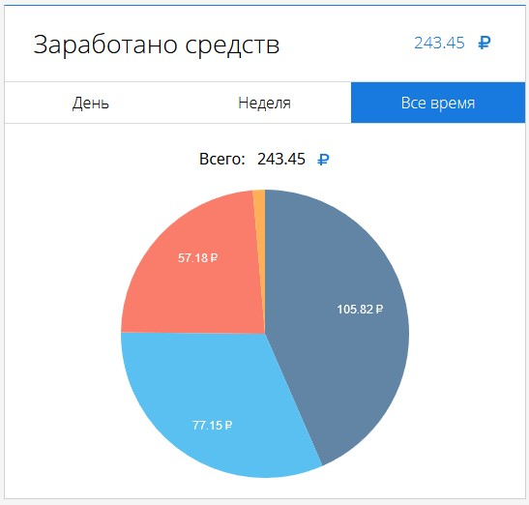Click the ruble icon next to Всего
This screenshot has height=505, width=529.
(x=323, y=160)
